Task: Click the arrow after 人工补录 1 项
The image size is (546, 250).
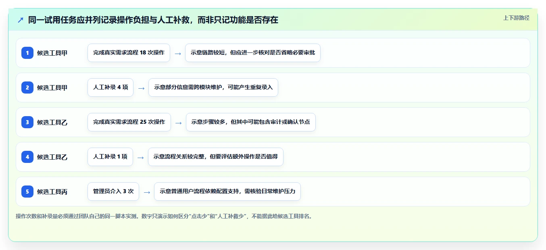Action: point(141,157)
